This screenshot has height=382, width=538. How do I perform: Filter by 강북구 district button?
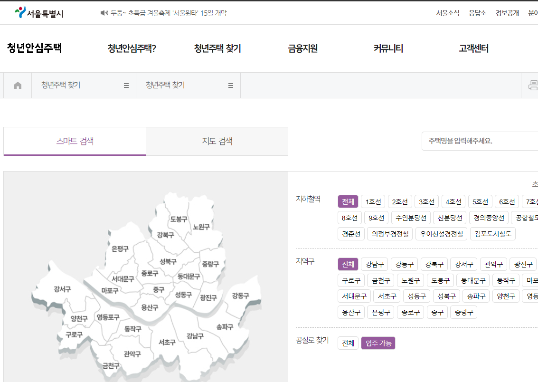click(x=434, y=264)
